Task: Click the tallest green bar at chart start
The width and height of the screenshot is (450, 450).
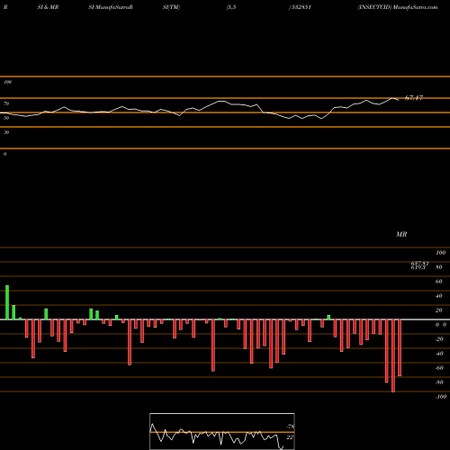Action: (7, 302)
